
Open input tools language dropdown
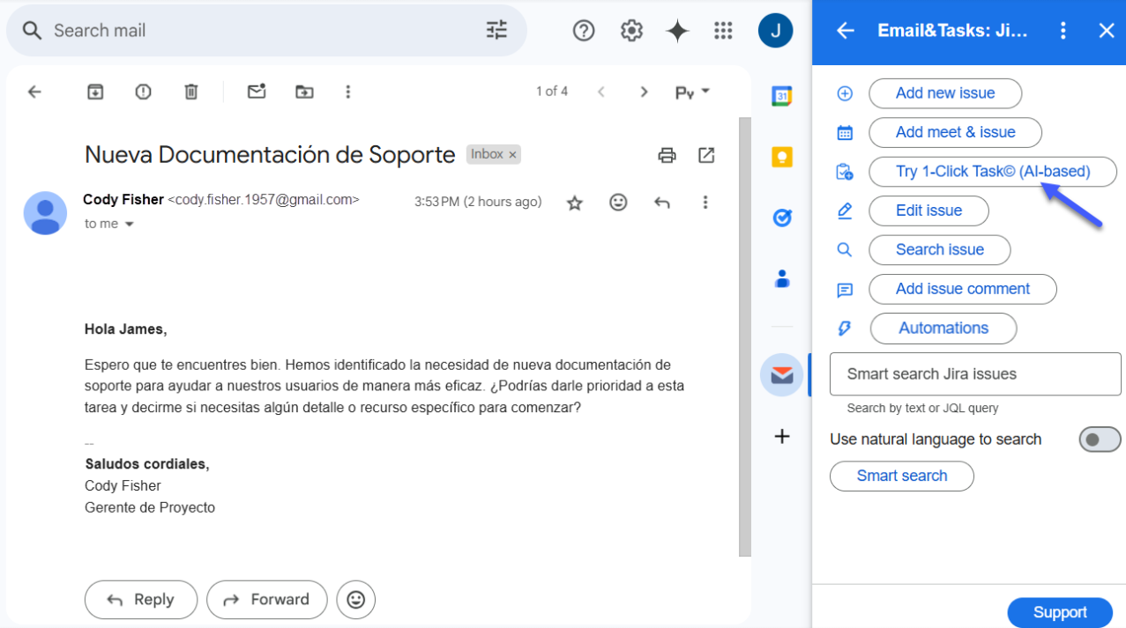point(692,92)
